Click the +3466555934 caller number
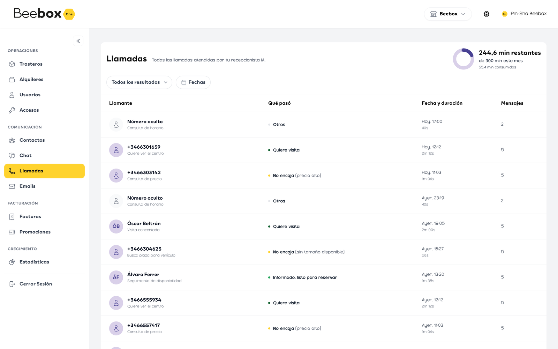Viewport: 558px width, 349px height. (x=144, y=300)
